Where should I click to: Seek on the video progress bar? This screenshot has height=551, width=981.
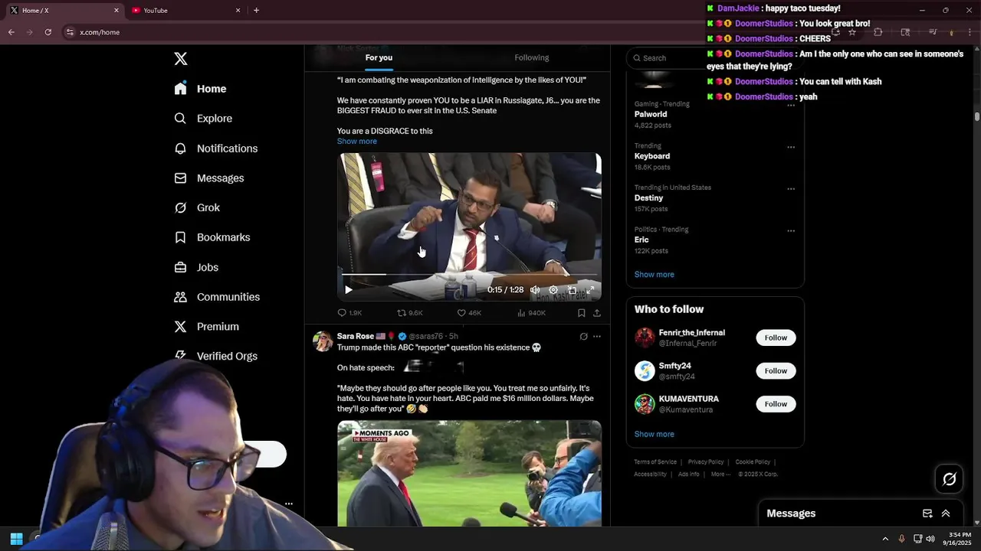(469, 274)
